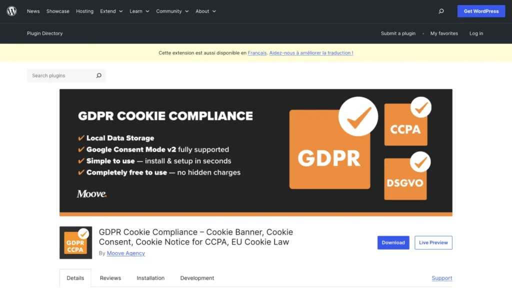Click the News menu item
512x289 pixels.
click(x=33, y=11)
